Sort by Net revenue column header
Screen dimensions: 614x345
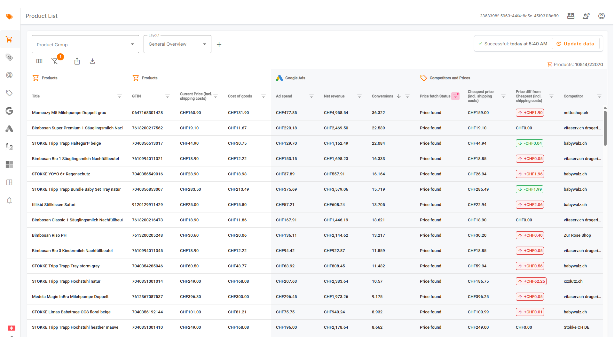point(334,96)
